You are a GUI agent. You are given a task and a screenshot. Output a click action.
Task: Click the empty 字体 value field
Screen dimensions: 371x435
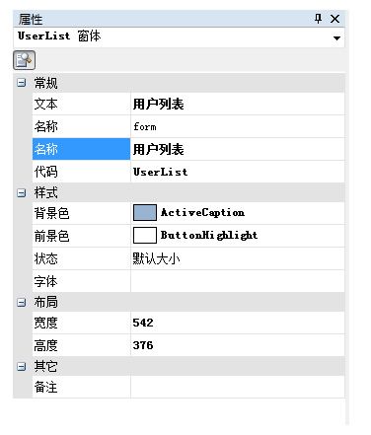238,281
